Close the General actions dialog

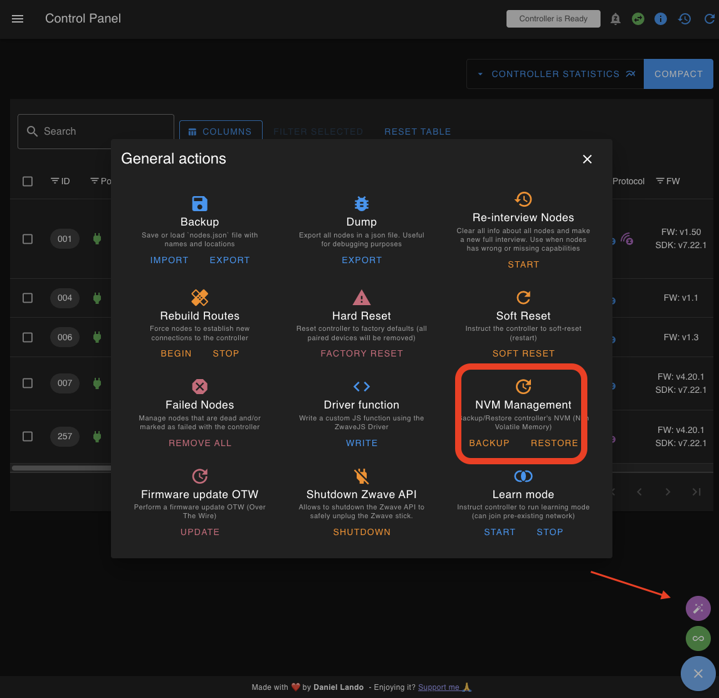click(x=587, y=159)
